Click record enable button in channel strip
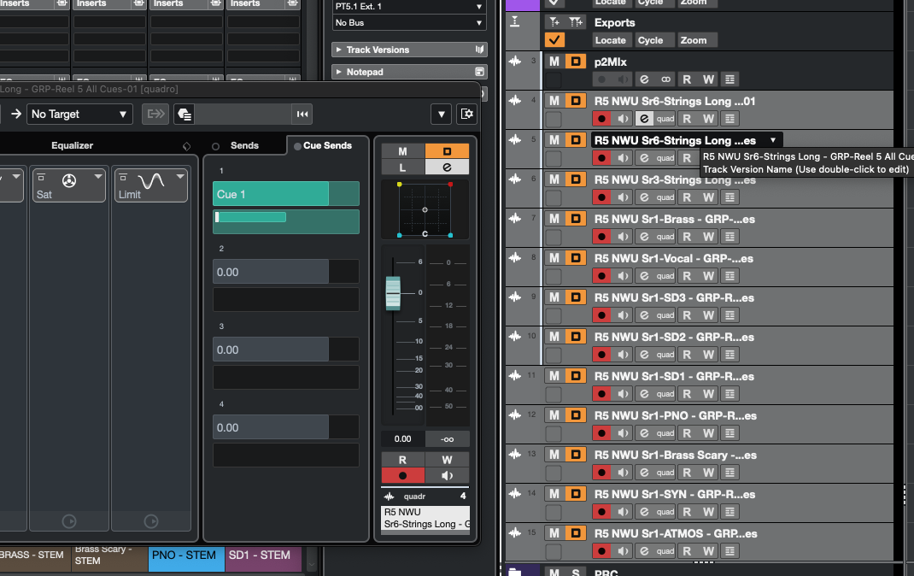 click(x=403, y=475)
